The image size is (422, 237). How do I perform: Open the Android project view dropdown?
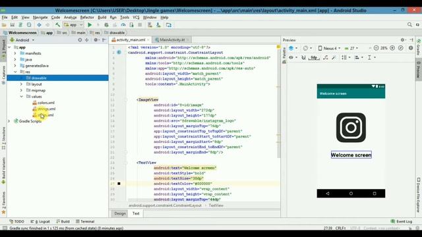click(x=22, y=40)
